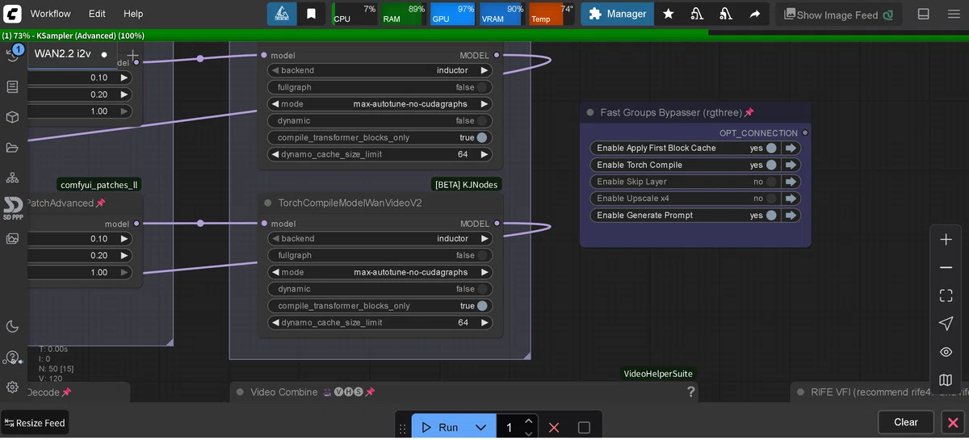Toggle link visibility eye icon
Image resolution: width=969 pixels, height=440 pixels.
click(946, 352)
